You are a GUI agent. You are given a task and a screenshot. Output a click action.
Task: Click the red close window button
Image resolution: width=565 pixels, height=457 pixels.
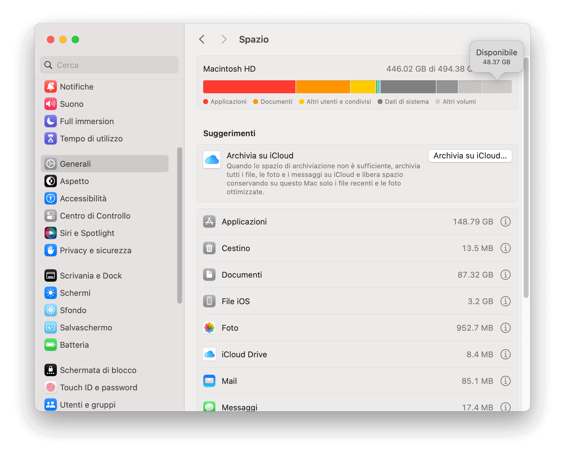click(51, 40)
